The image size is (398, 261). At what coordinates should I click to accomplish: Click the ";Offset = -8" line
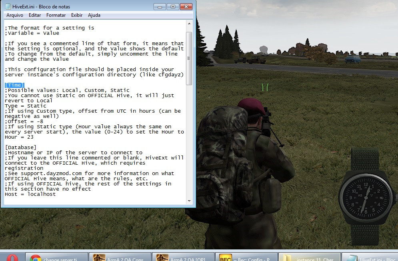tap(24, 121)
